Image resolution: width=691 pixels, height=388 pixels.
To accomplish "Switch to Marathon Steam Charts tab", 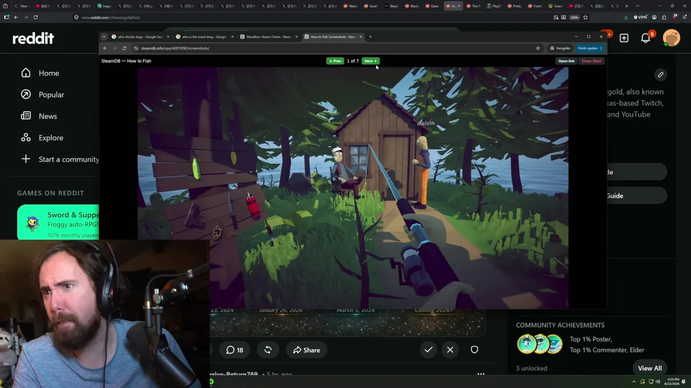I will (x=268, y=37).
